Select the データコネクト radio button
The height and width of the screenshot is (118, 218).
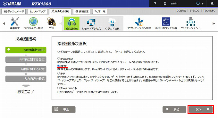(59, 88)
